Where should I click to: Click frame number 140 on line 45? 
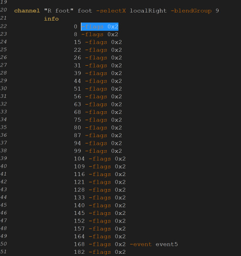[79, 205]
